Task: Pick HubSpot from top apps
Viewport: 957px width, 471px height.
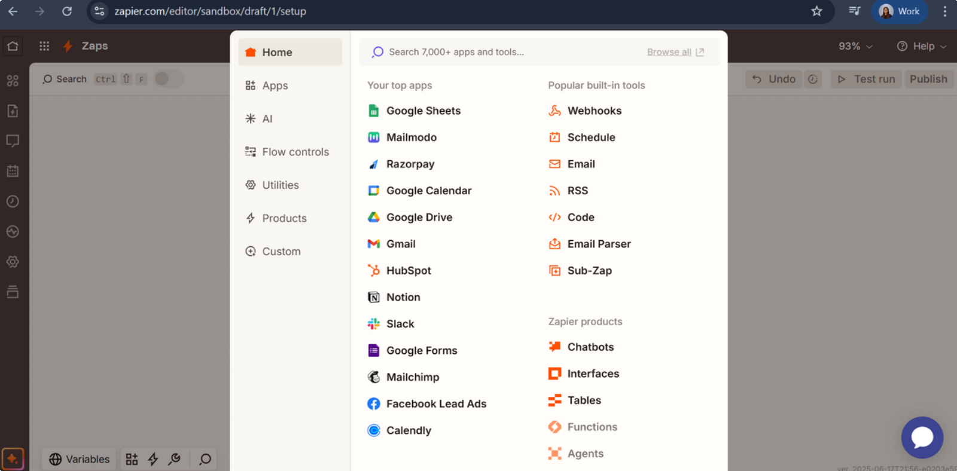Action: click(x=399, y=271)
